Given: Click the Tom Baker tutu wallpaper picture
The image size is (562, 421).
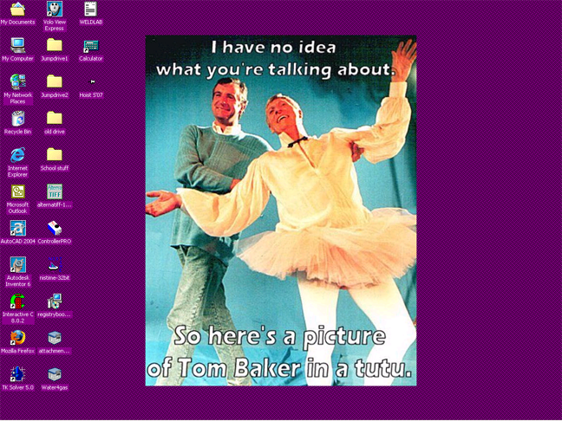Looking at the screenshot, I should (x=281, y=210).
